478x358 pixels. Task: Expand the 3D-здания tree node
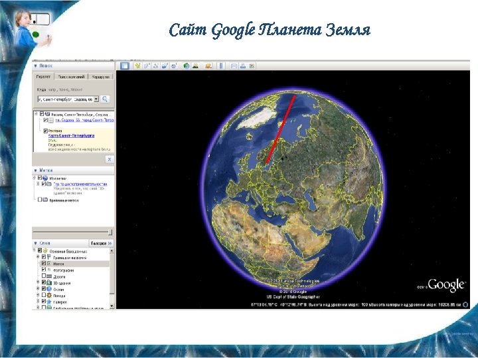pyautogui.click(x=38, y=282)
